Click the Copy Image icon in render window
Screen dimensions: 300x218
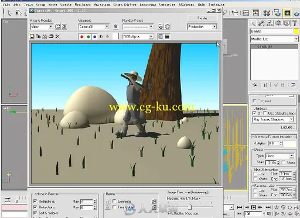tap(38, 36)
